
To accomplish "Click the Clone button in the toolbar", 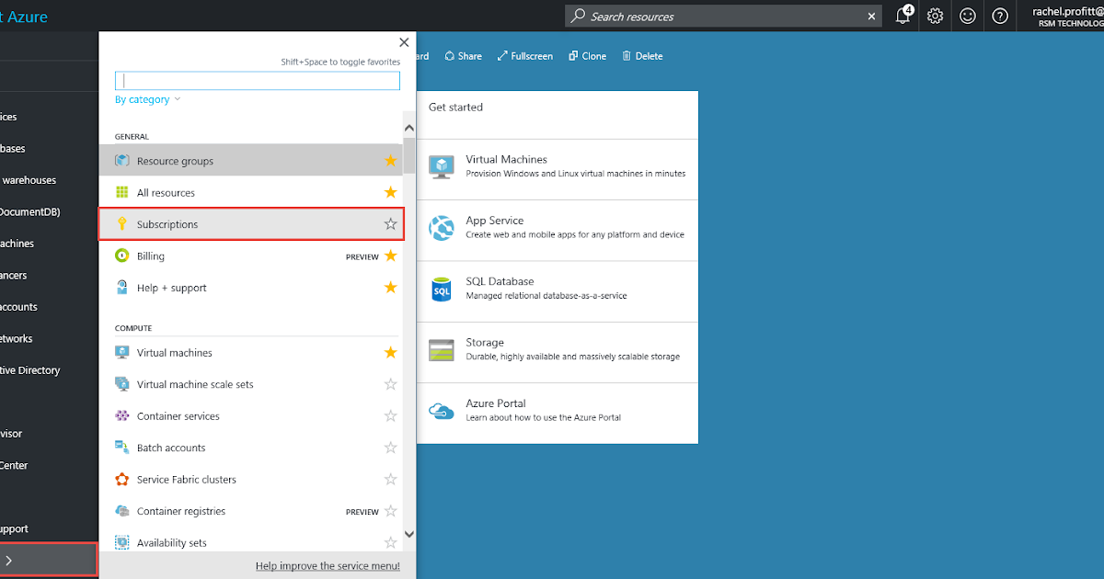I will (x=587, y=55).
